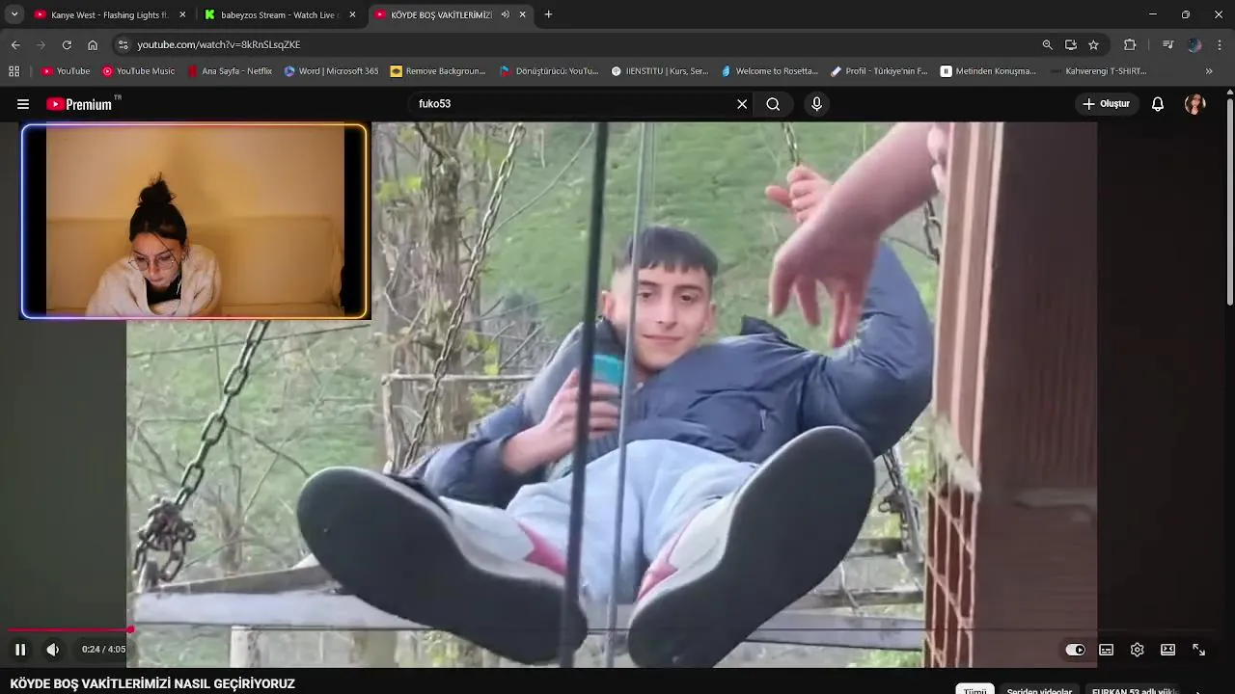1235x694 pixels.
Task: Close the Kanye West tab
Action: 182,14
